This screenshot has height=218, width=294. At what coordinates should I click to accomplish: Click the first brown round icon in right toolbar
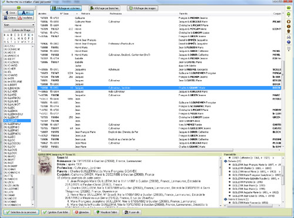point(289,22)
